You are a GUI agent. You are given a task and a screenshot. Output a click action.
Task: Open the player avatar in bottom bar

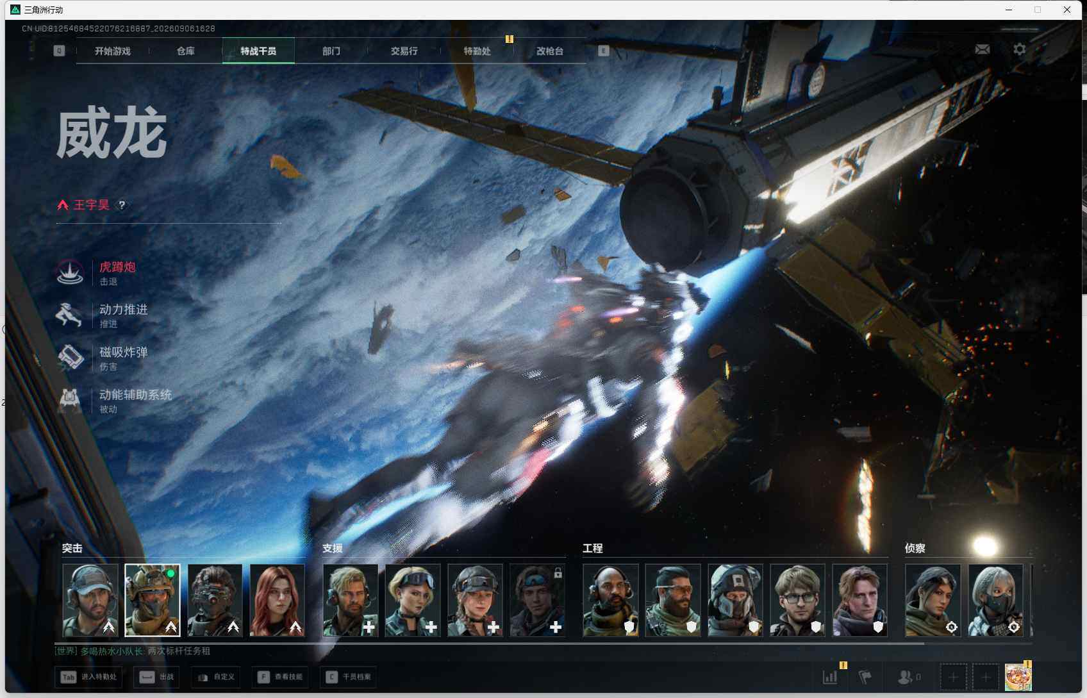click(x=1018, y=677)
